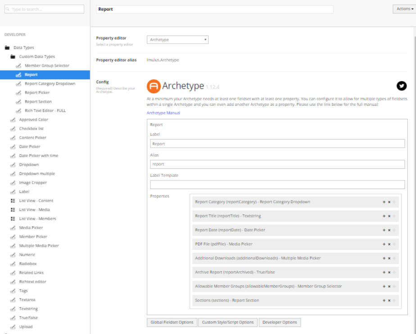Open Date Picker with time data type
The width and height of the screenshot is (416, 334).
[39, 156]
